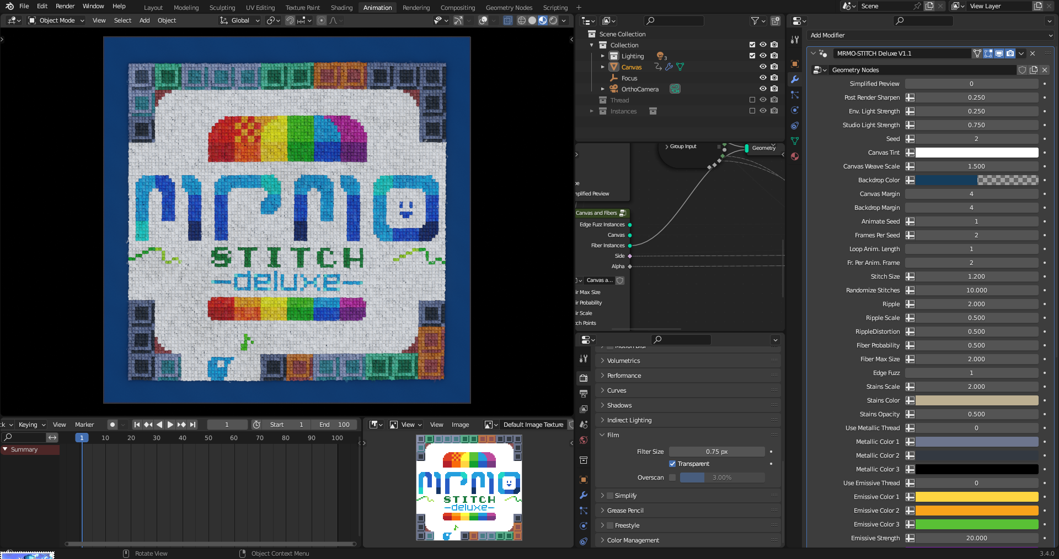
Task: Click the play animation button
Action: coord(170,425)
